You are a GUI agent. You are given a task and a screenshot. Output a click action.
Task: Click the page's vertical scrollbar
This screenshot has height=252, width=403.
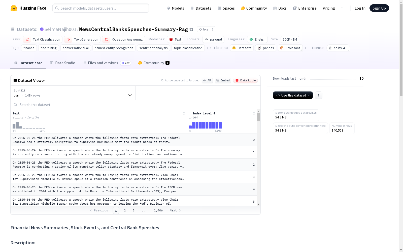(401, 50)
